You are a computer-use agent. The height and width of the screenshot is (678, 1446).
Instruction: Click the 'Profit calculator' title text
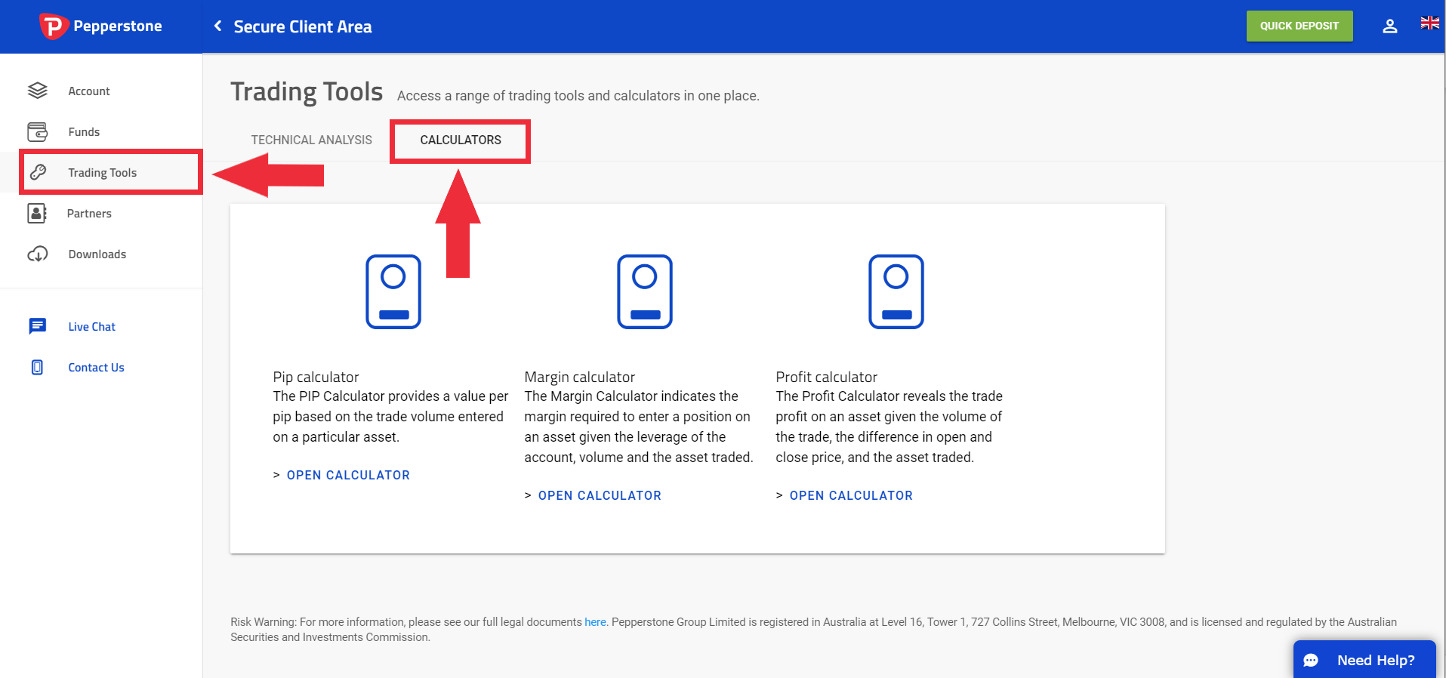click(x=827, y=377)
